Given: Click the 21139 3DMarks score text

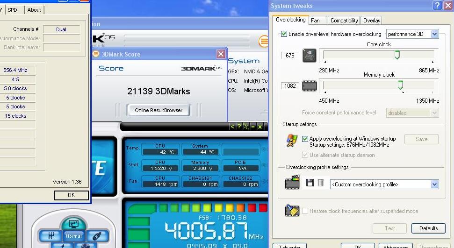Looking at the screenshot, I should tap(159, 92).
